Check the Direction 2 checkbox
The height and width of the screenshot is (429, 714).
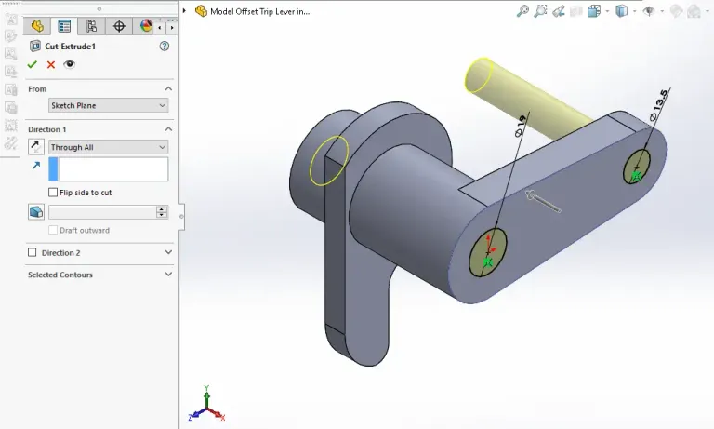pyautogui.click(x=33, y=252)
